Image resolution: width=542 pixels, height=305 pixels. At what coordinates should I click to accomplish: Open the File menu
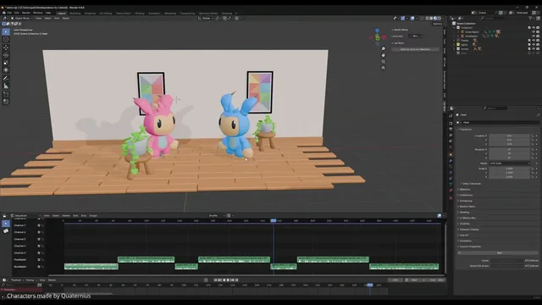[9, 13]
